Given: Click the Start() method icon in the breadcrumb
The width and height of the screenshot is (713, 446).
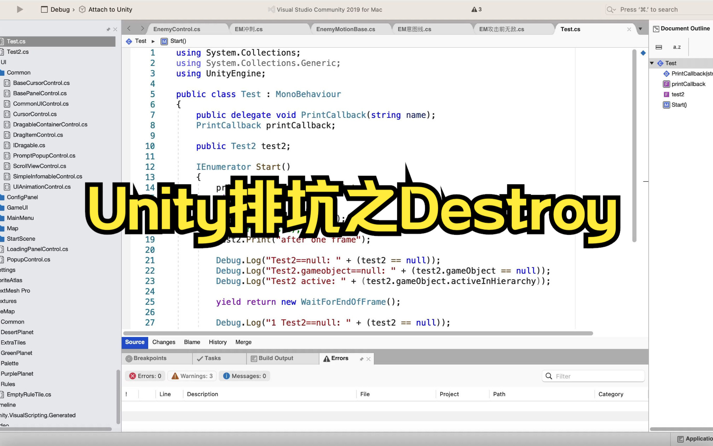Looking at the screenshot, I should point(164,41).
